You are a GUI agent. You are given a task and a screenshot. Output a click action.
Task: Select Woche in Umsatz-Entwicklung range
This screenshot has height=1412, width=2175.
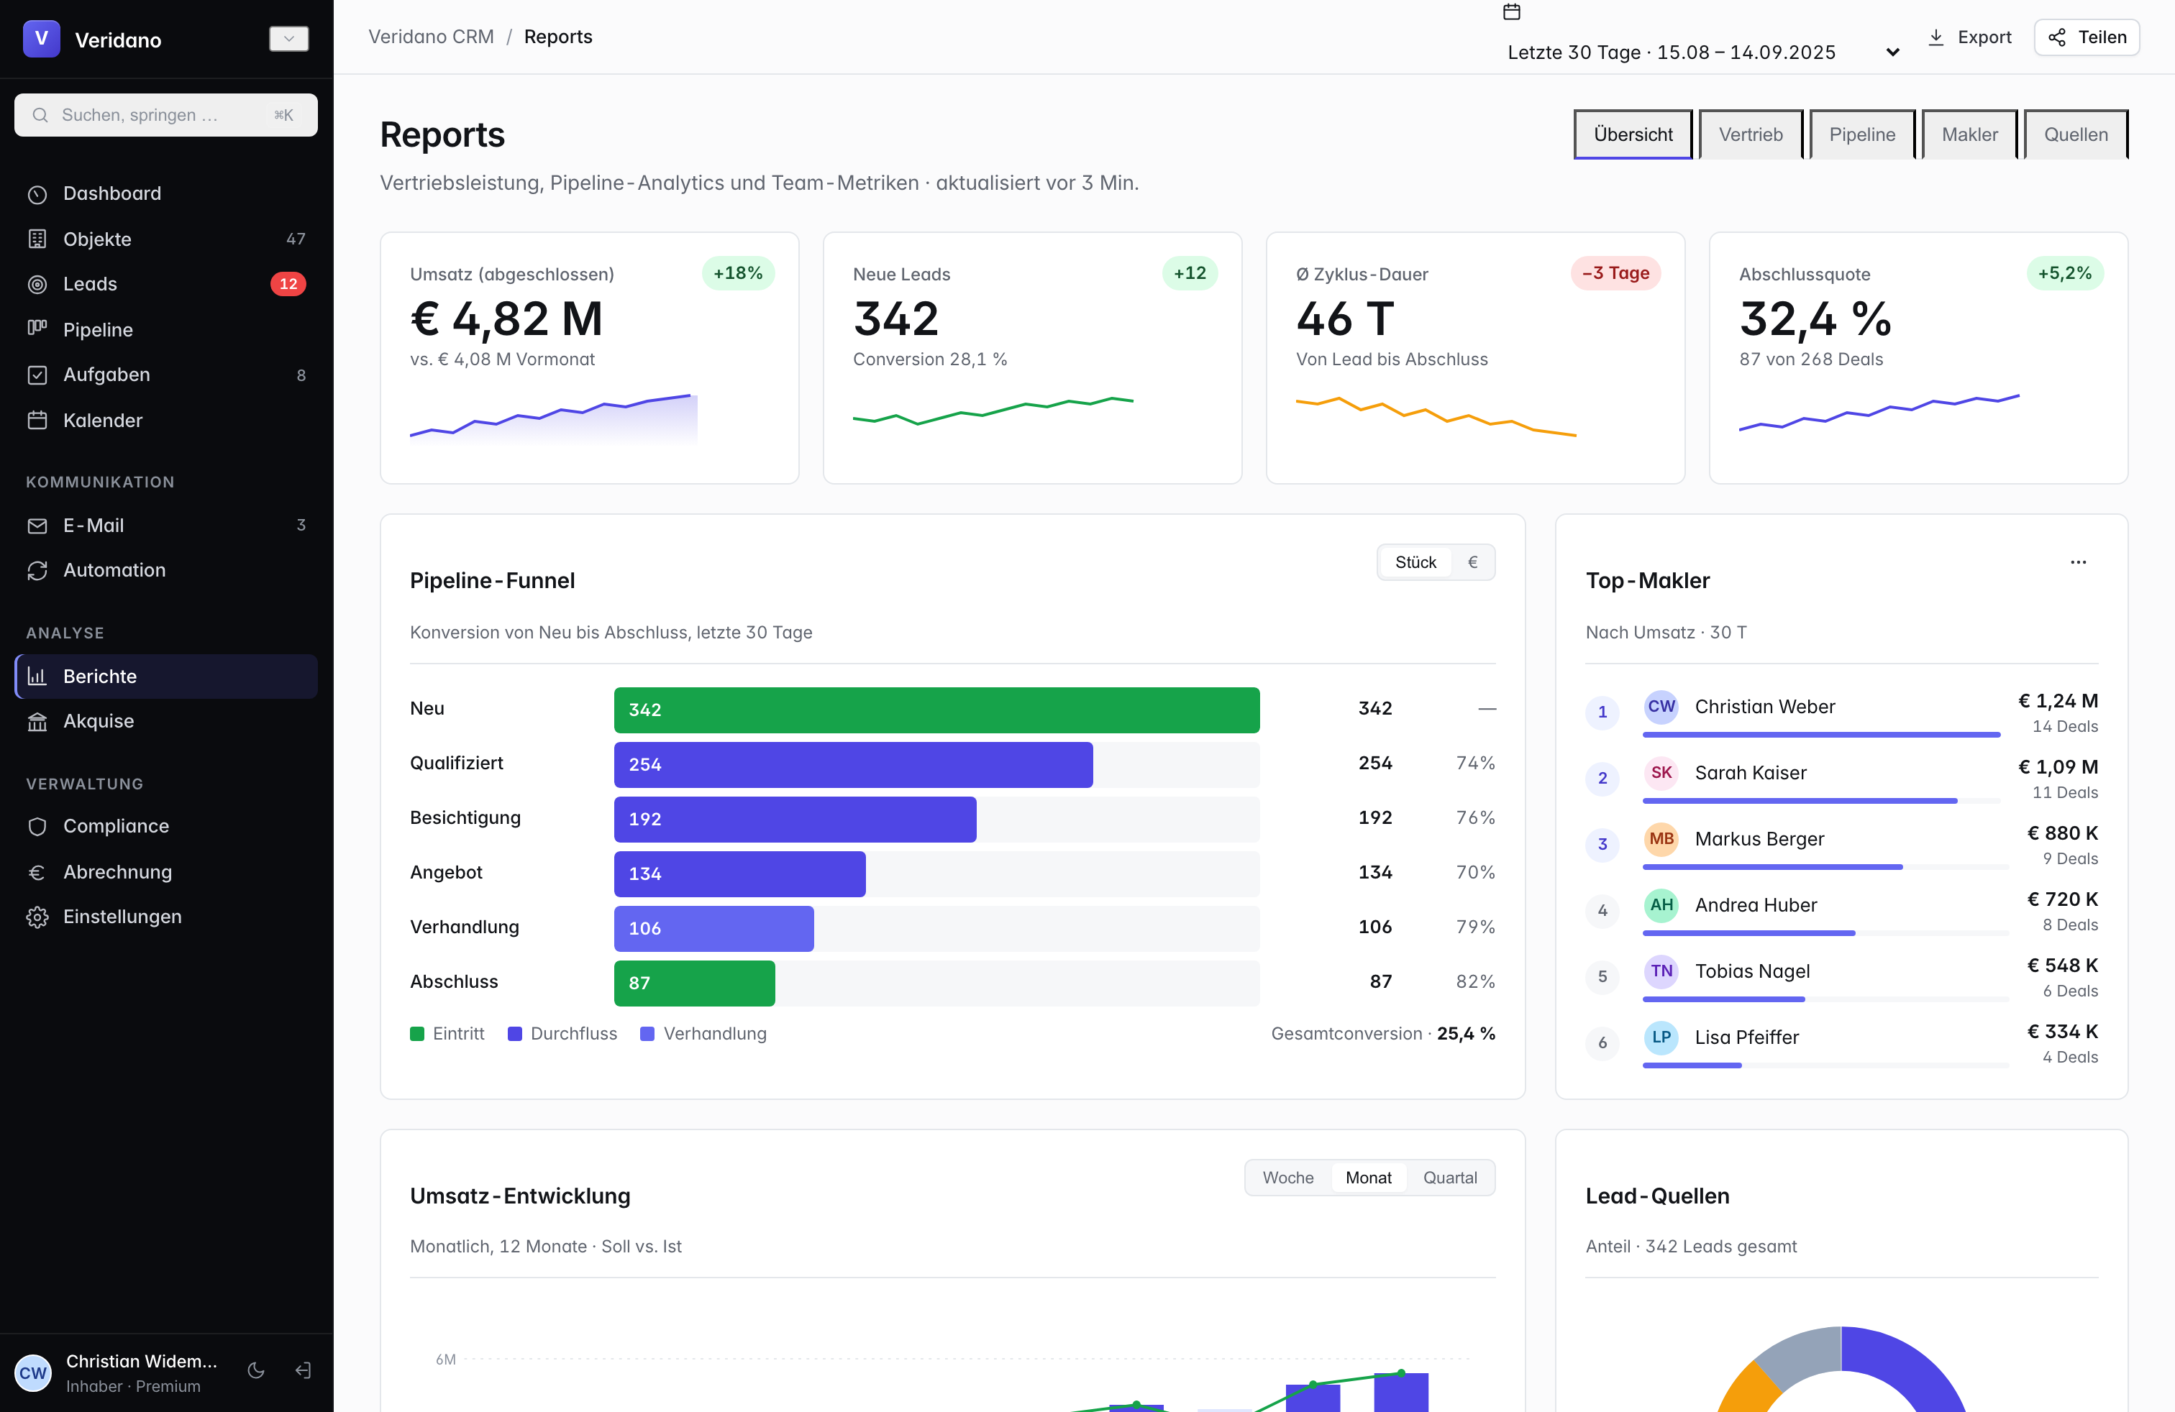click(x=1289, y=1178)
